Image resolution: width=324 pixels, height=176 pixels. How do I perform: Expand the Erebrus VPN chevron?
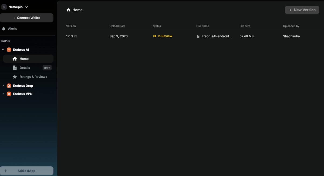click(x=3, y=94)
